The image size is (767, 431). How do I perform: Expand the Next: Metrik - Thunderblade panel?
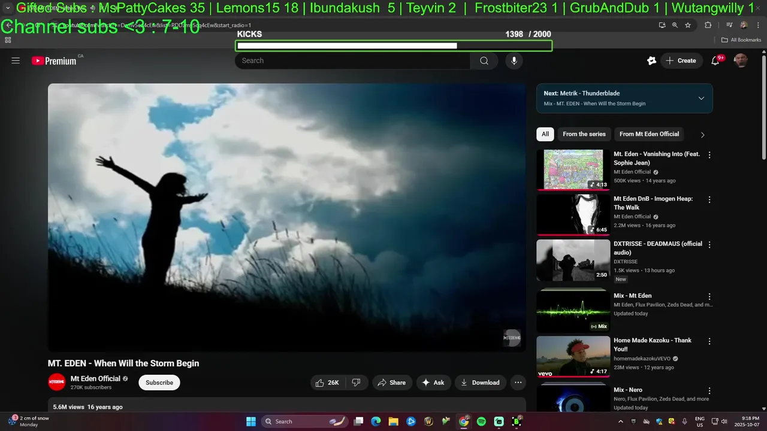point(701,98)
